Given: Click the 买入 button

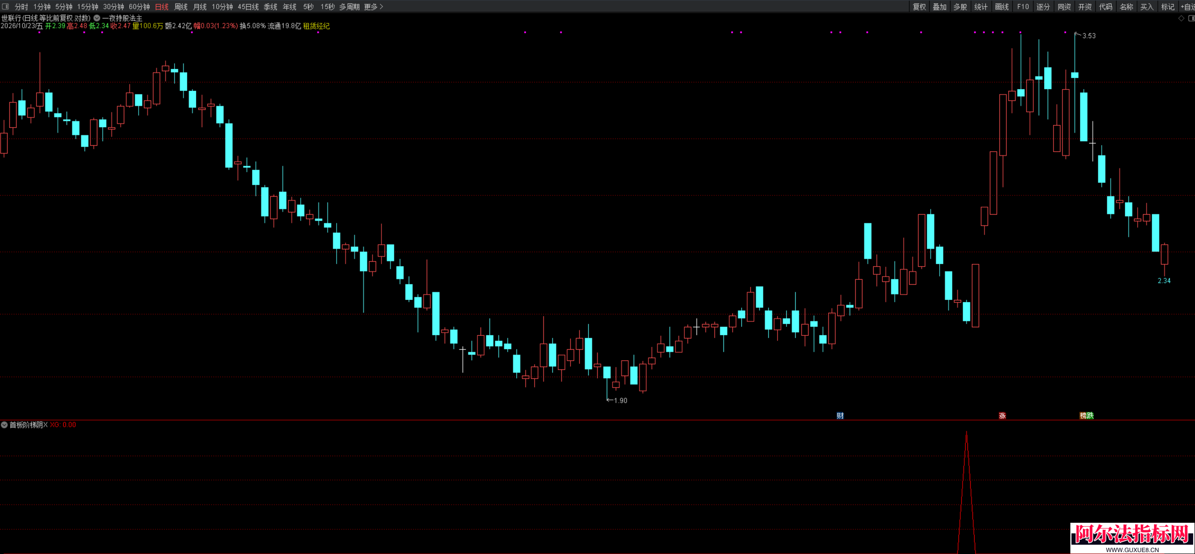Looking at the screenshot, I should tap(1147, 7).
